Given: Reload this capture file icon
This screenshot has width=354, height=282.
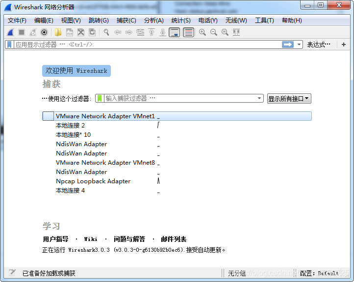Looking at the screenshot, I should click(x=92, y=32).
